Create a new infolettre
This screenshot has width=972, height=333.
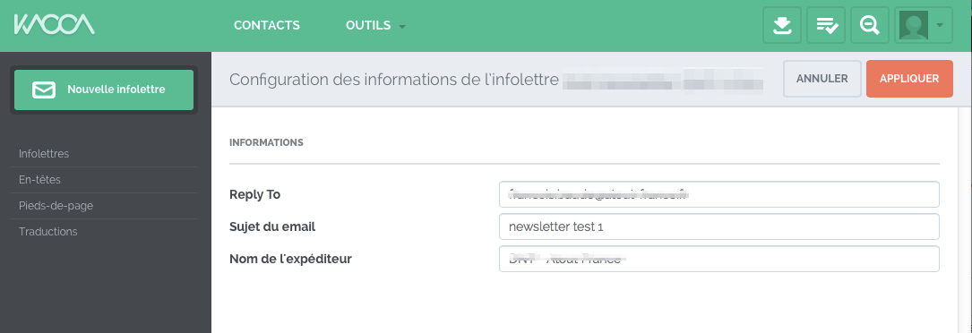pyautogui.click(x=104, y=90)
